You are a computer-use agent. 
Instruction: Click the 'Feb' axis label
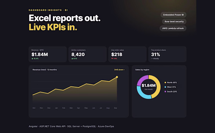(x=64, y=108)
